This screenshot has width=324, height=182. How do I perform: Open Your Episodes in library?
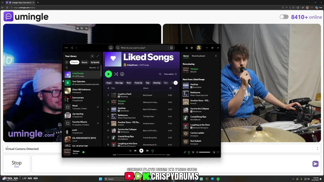82,83
